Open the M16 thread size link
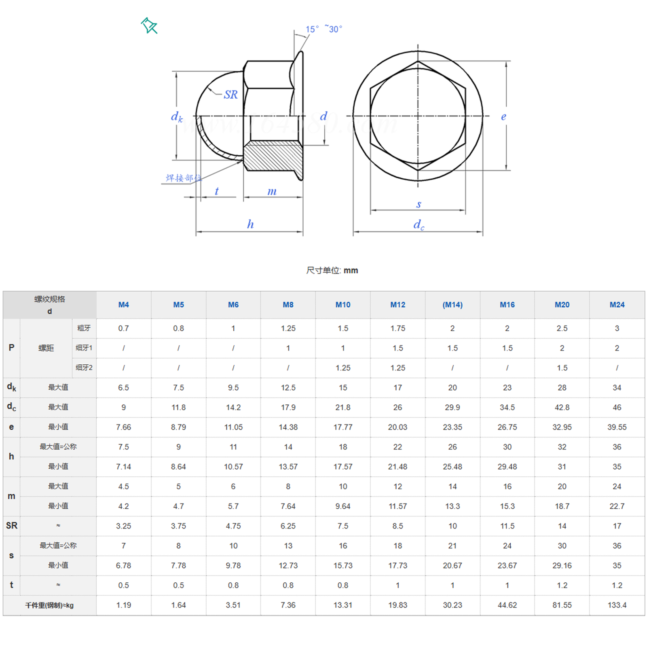647x647 pixels. (507, 305)
